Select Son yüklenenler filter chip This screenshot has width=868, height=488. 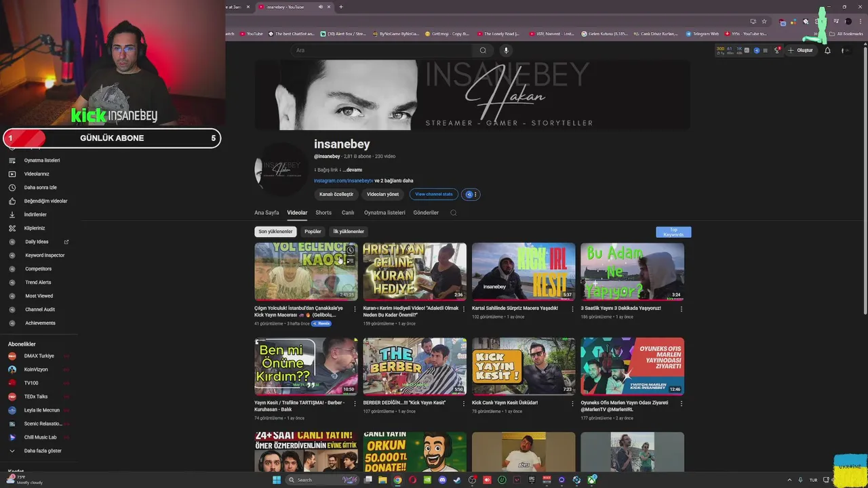pos(275,232)
